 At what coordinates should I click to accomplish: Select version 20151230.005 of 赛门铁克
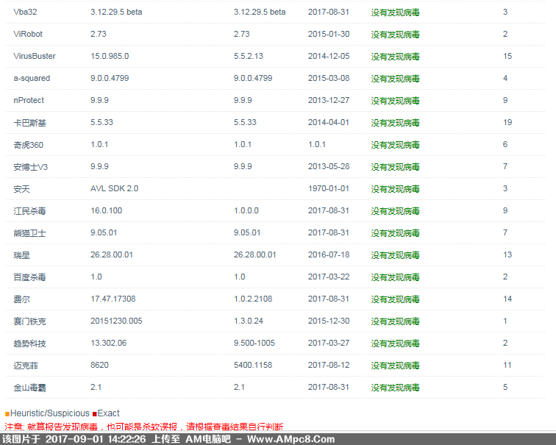pos(116,321)
